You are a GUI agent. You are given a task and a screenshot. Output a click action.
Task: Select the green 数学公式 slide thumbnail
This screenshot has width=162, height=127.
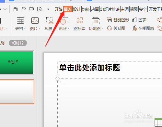pyautogui.click(x=17, y=62)
